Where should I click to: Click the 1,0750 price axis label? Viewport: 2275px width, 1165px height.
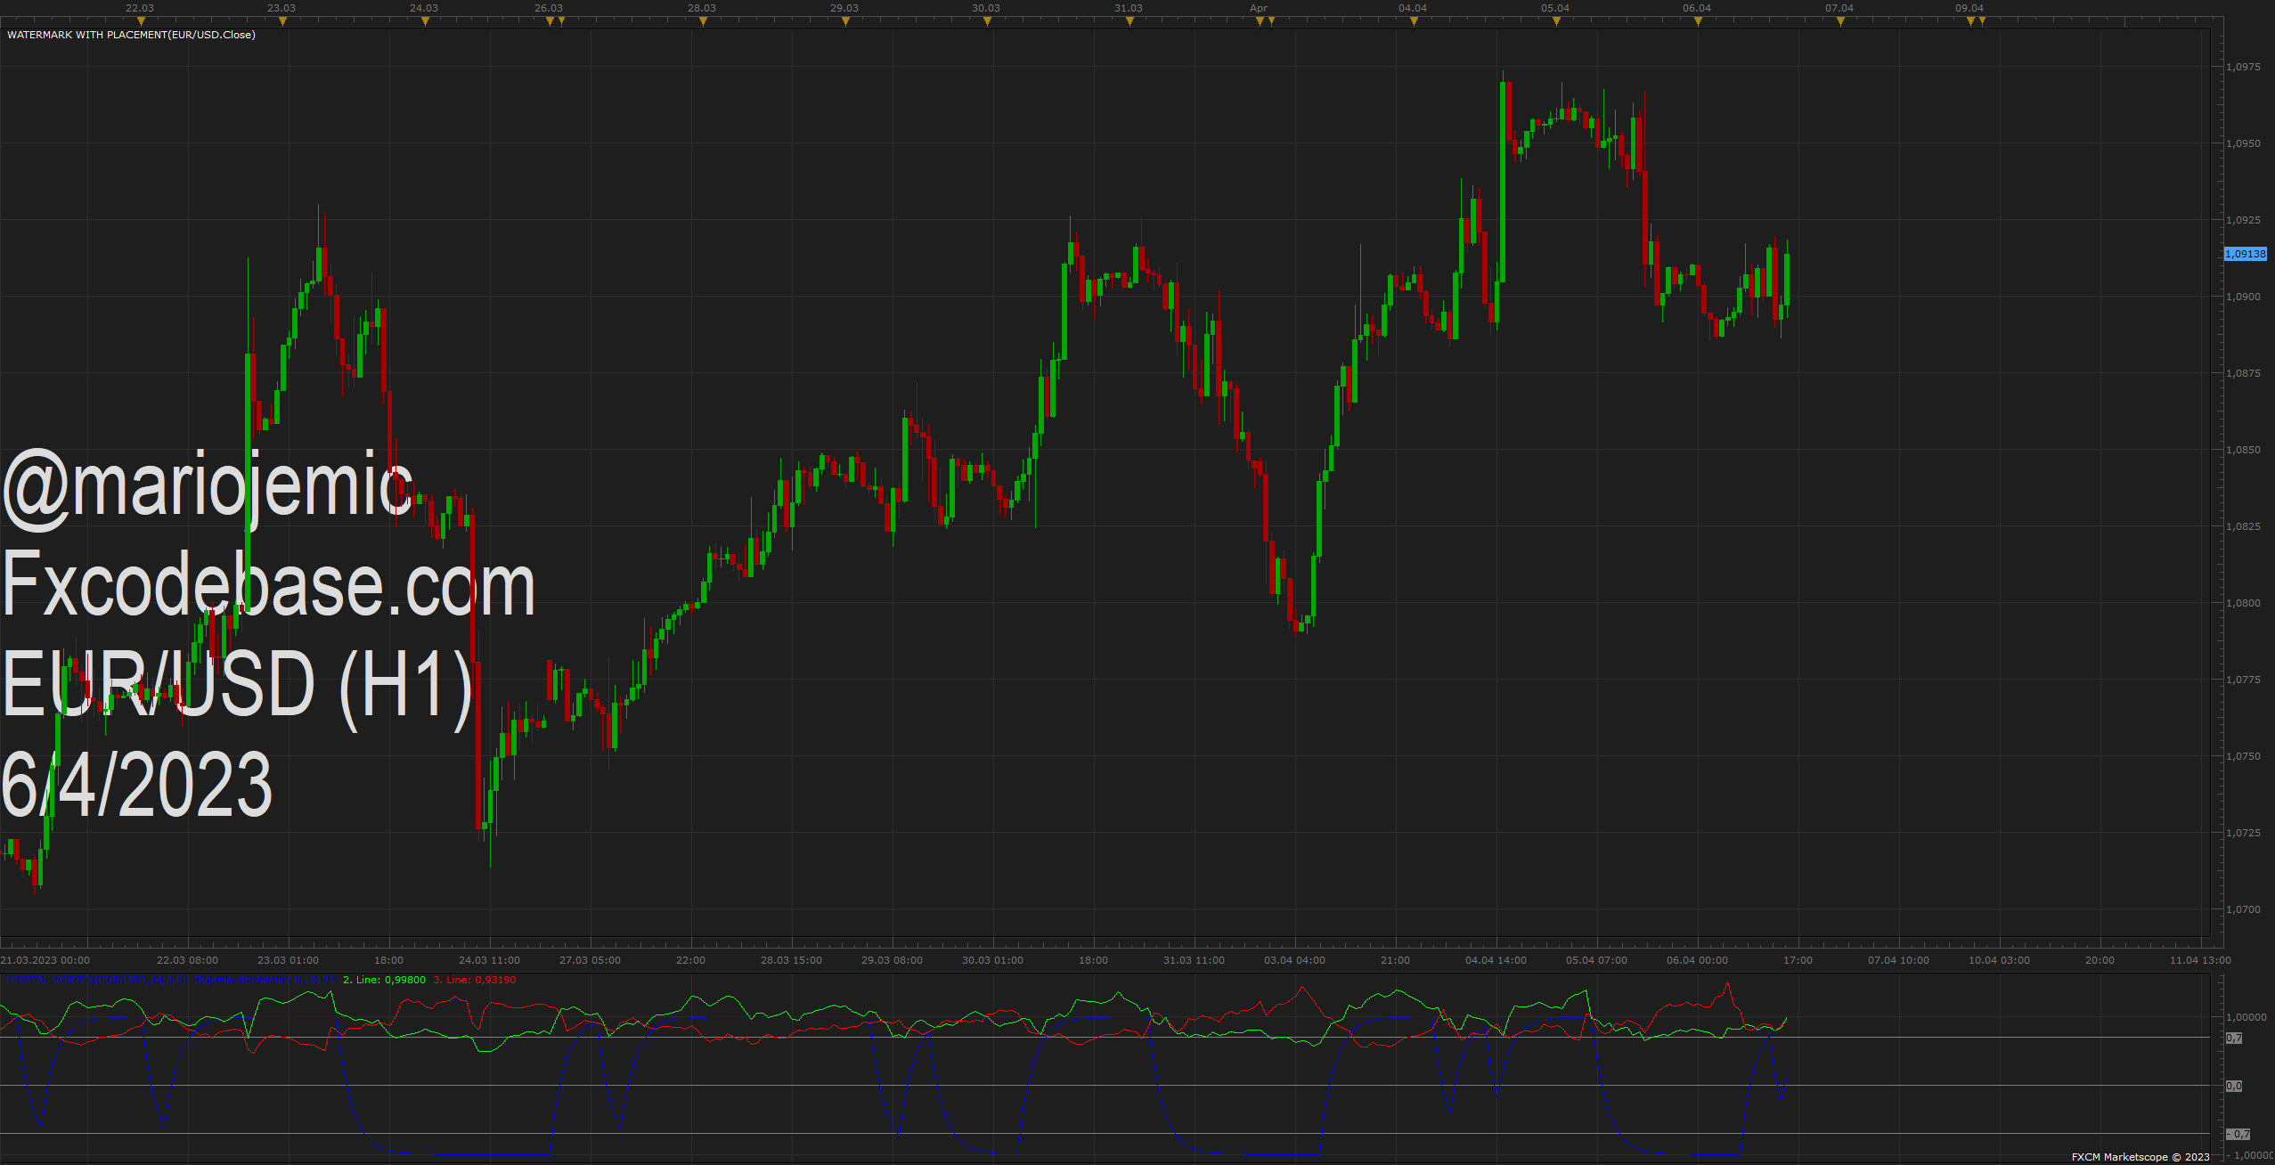pyautogui.click(x=2243, y=756)
